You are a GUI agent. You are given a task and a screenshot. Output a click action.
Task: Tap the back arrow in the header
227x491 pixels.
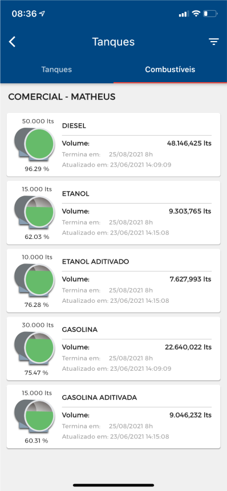12,42
